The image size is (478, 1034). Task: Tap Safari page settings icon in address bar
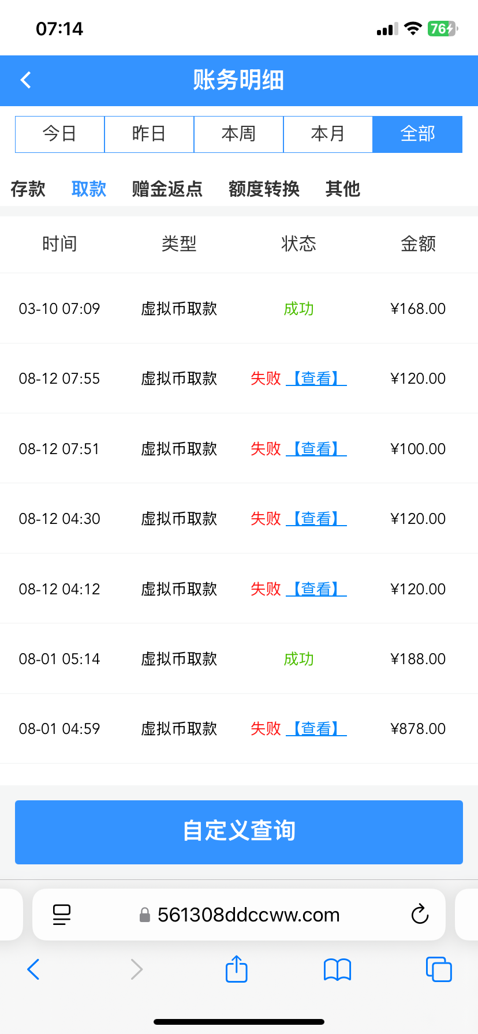tap(62, 915)
